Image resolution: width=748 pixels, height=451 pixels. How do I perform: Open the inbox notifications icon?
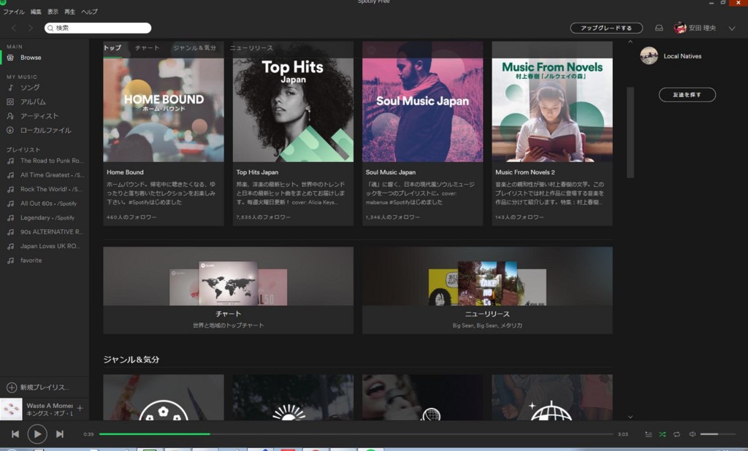click(x=659, y=28)
